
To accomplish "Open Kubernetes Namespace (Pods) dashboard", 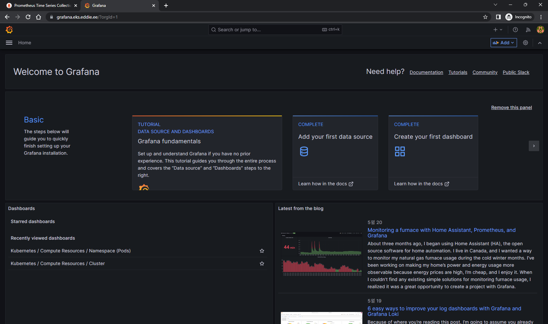I will pyautogui.click(x=71, y=251).
